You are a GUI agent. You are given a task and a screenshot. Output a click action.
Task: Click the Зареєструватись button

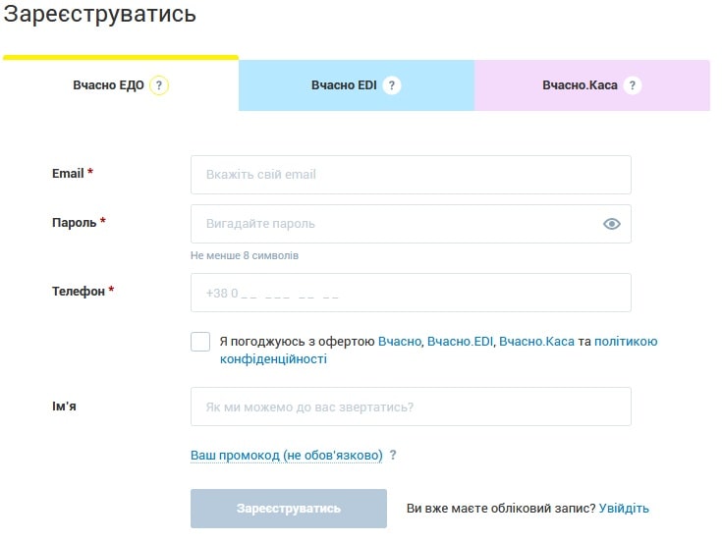(289, 509)
